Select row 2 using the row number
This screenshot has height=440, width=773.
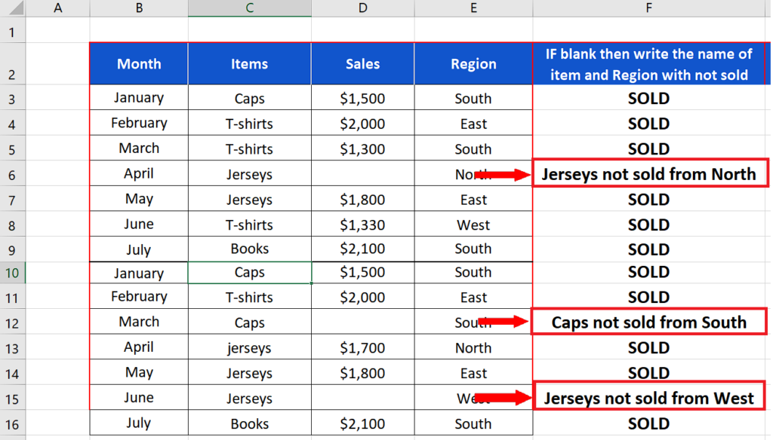13,65
